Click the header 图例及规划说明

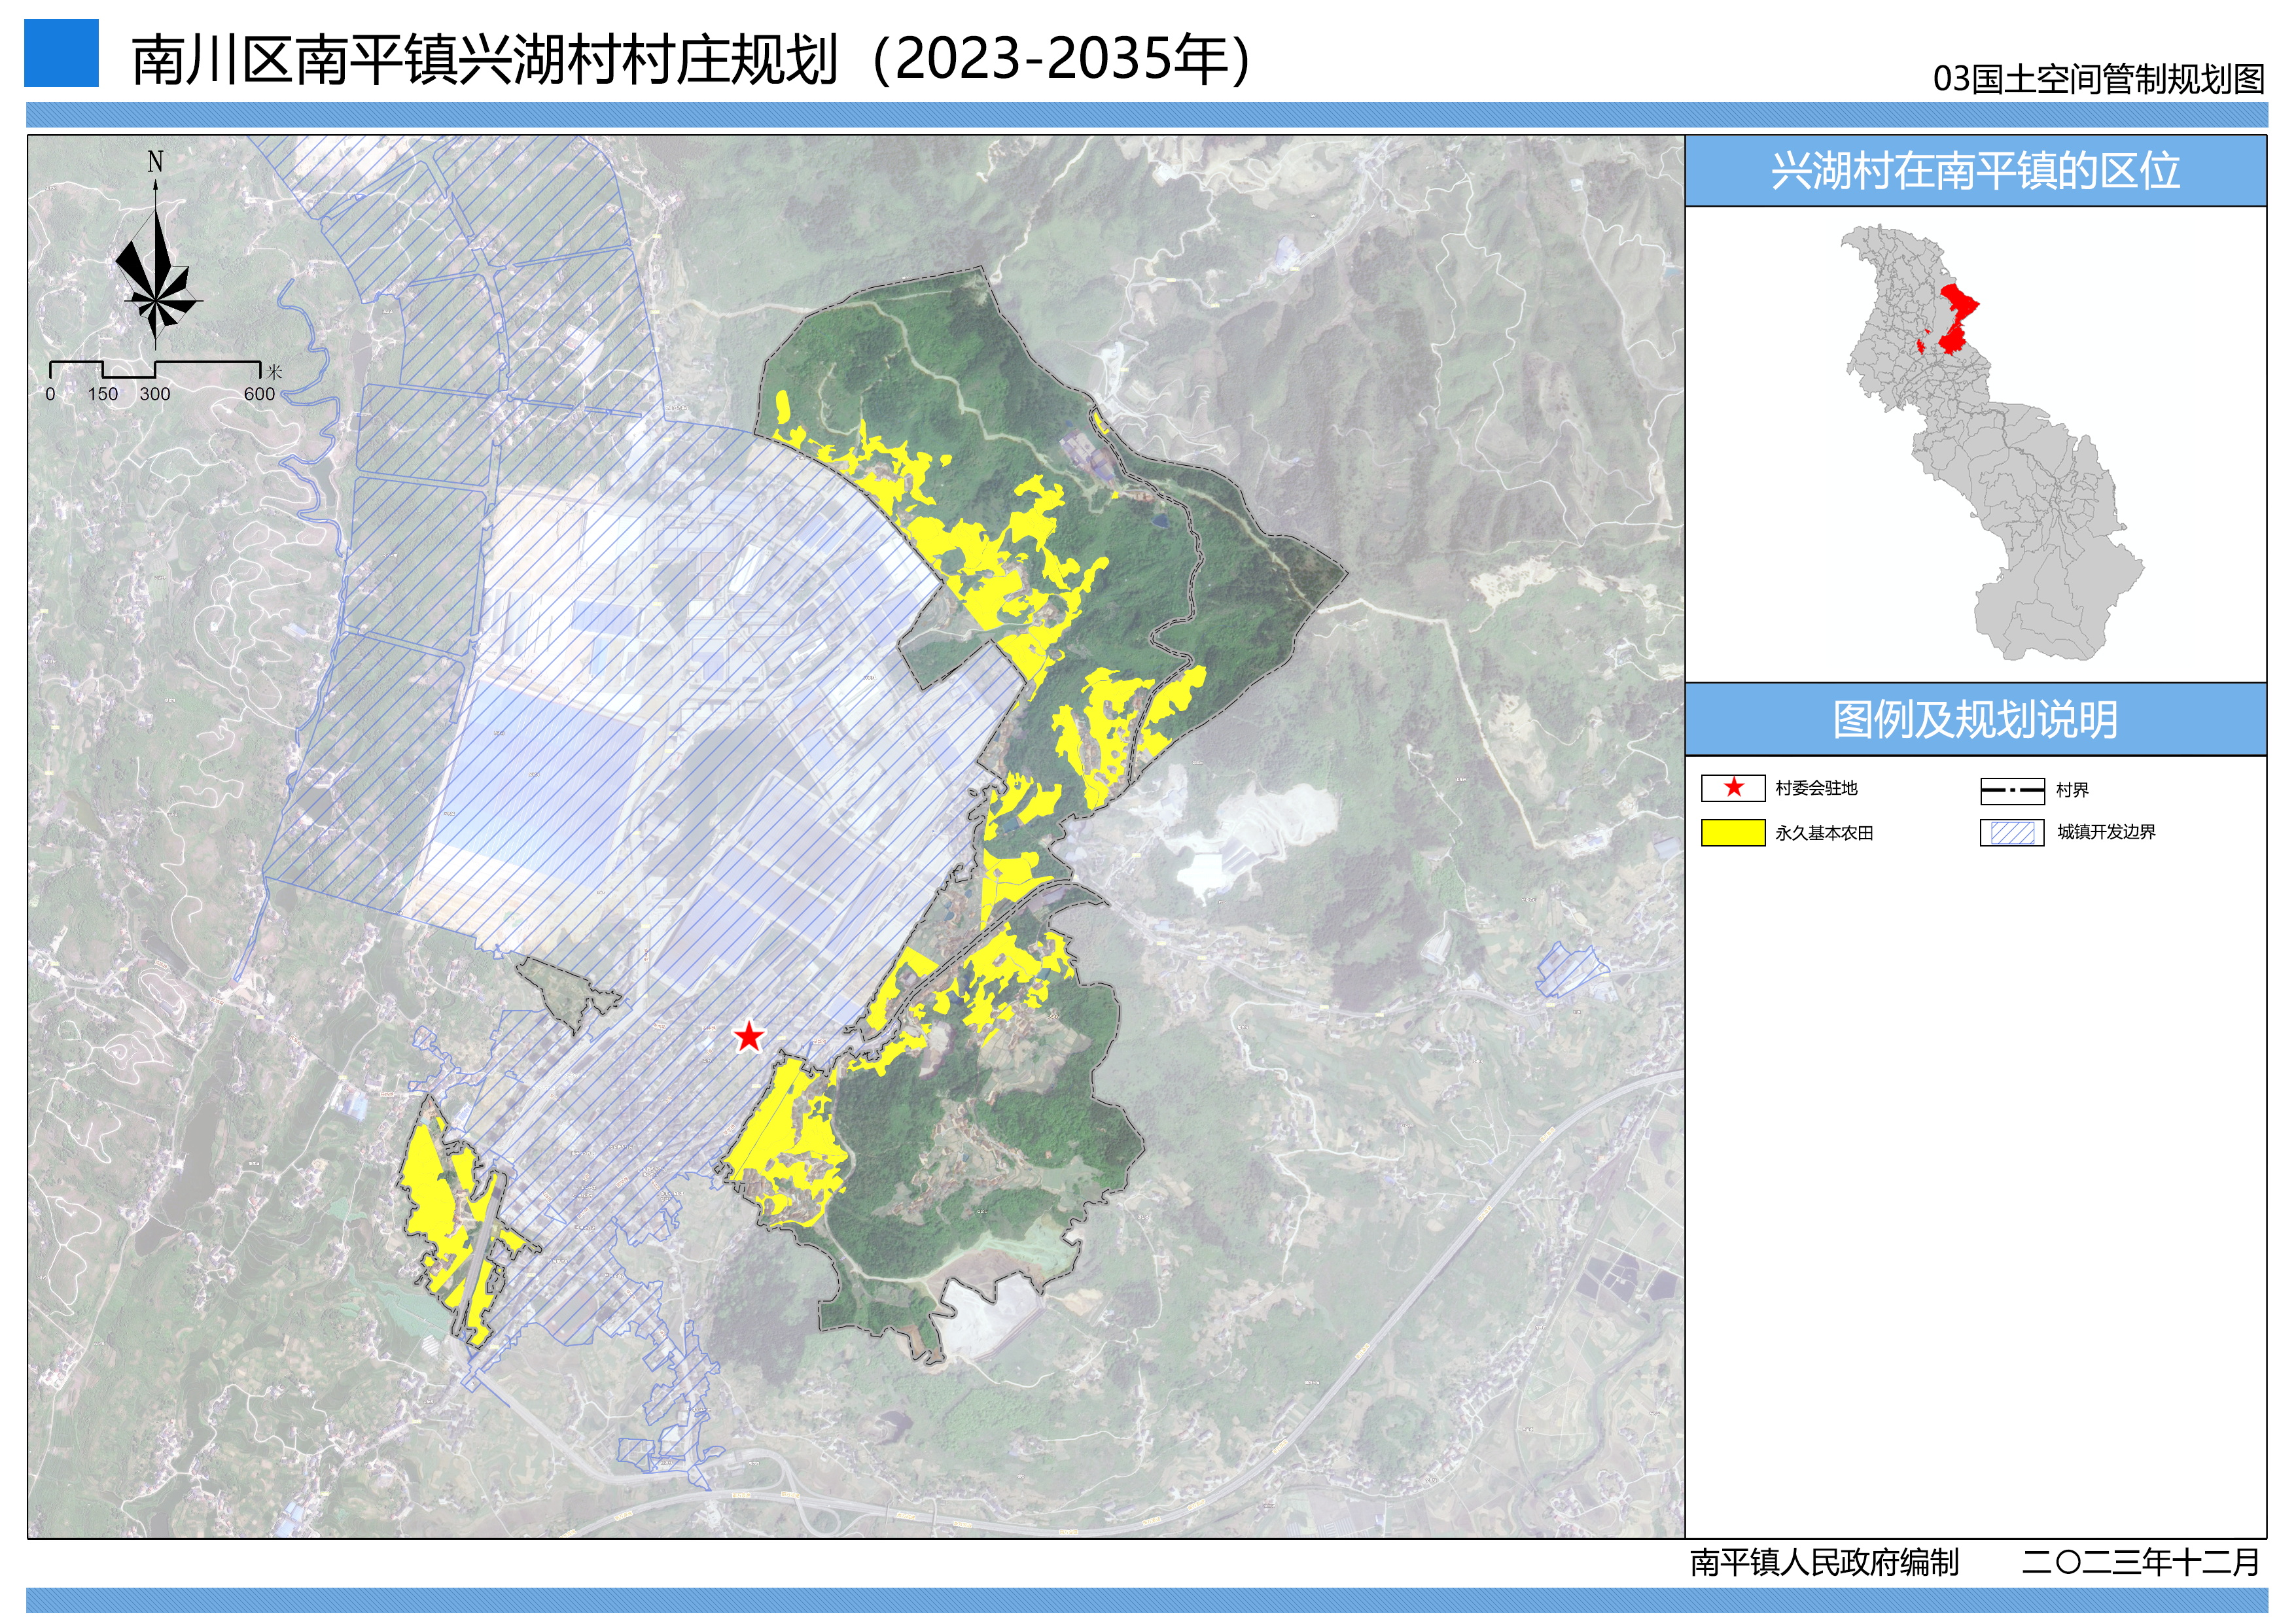pos(1975,719)
